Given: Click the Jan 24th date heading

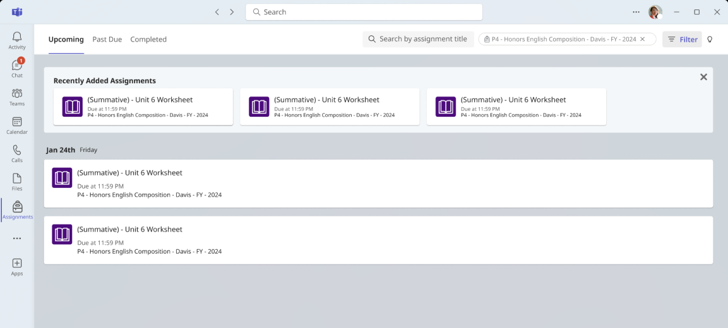Looking at the screenshot, I should tap(61, 150).
